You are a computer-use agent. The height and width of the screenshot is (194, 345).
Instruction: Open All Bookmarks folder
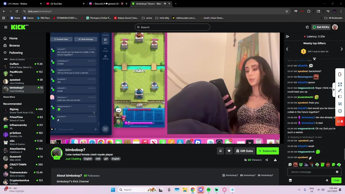tap(333, 18)
